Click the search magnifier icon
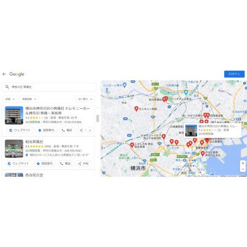Viewport: 247px width, 247px height. pyautogui.click(x=7, y=87)
